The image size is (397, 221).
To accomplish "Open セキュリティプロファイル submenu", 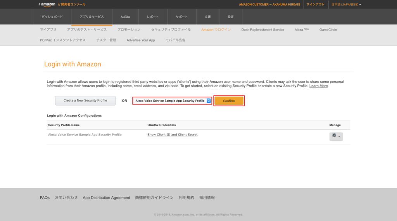I will [x=171, y=29].
